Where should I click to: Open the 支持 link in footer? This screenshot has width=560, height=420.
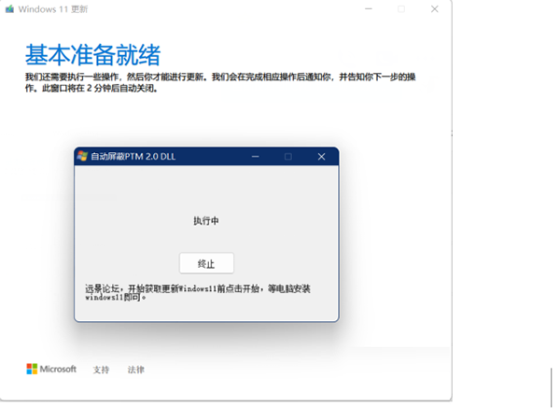coord(101,370)
